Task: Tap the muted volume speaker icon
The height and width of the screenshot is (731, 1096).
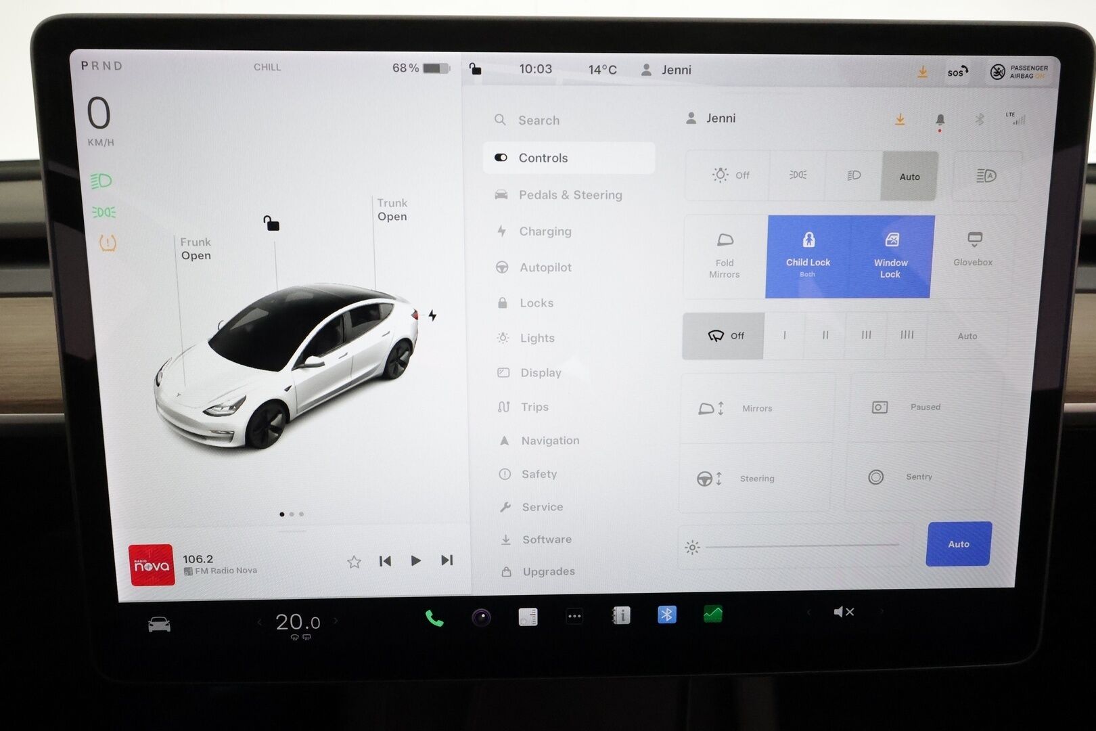Action: pos(844,612)
